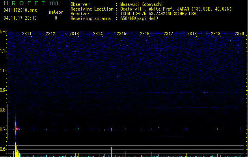This screenshot has height=157, width=248.
Task: Click the yellow power spike before 2315
Action: pos(111,151)
